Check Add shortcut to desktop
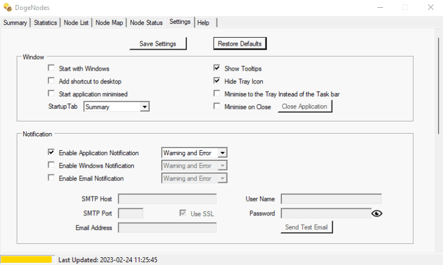The height and width of the screenshot is (265, 443). (x=51, y=81)
